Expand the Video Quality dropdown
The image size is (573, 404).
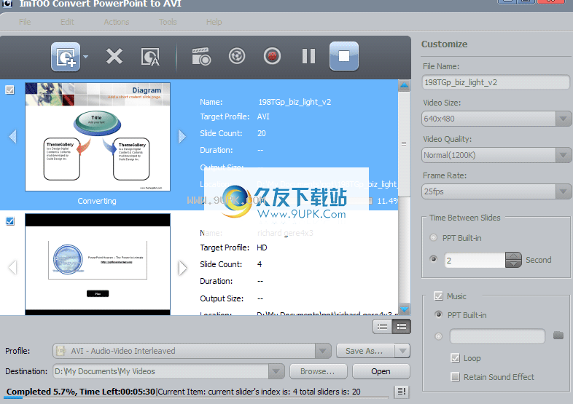[x=563, y=156]
